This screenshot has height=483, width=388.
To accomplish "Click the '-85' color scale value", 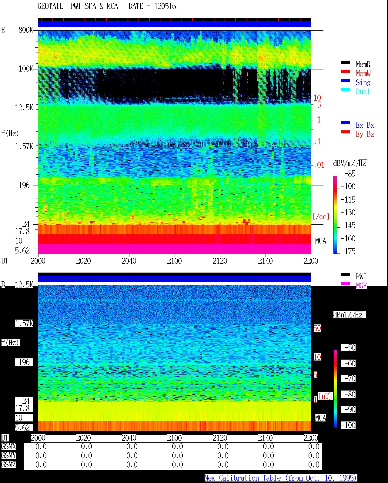I will click(x=350, y=174).
